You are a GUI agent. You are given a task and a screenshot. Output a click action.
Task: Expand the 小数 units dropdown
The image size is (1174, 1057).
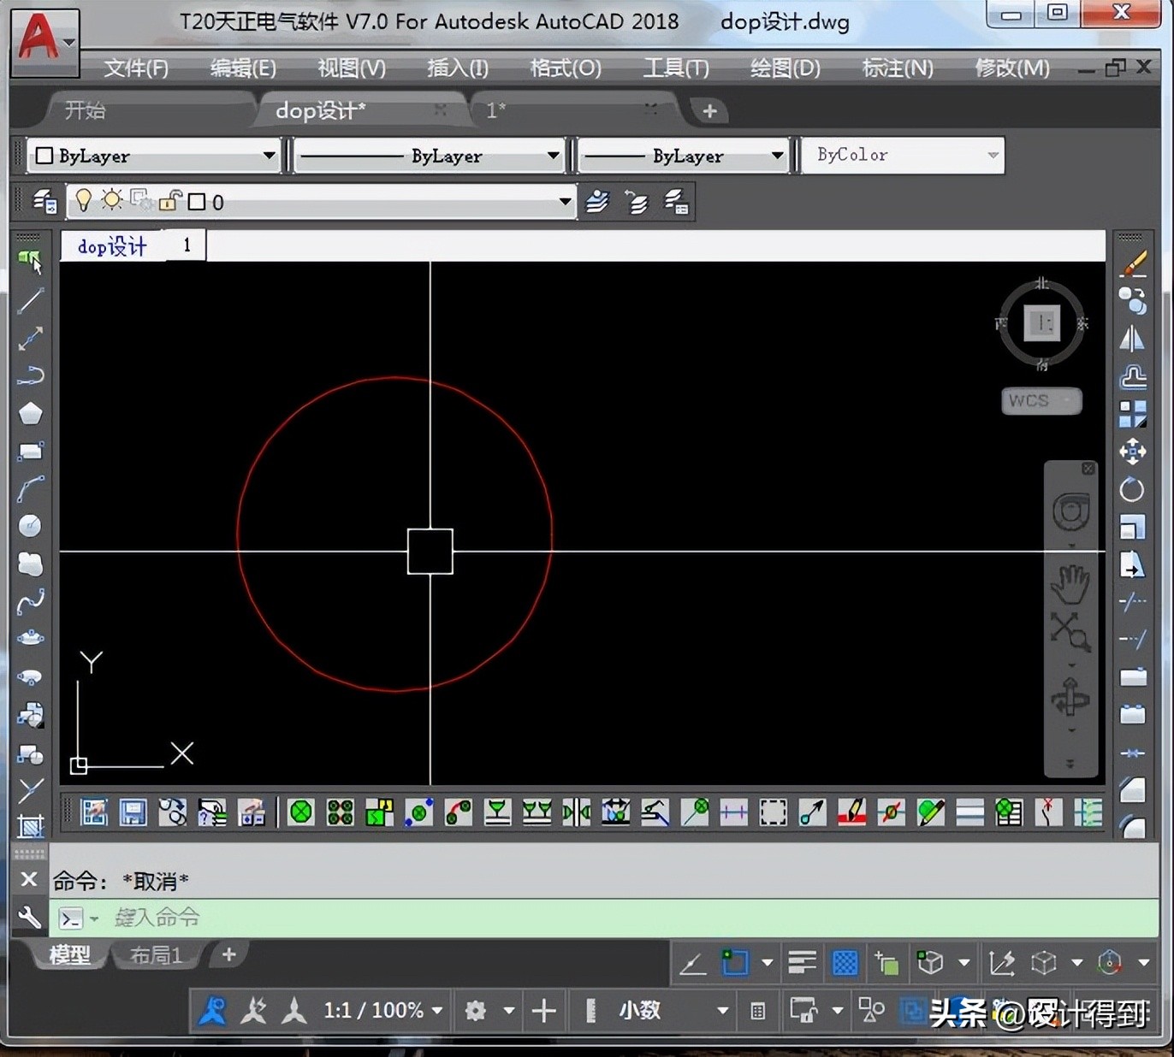722,1011
